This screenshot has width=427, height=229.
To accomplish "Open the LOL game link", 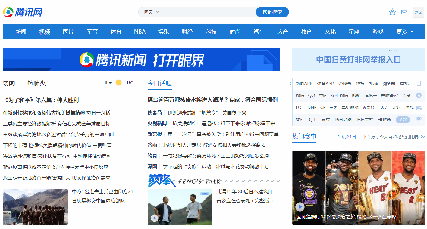I will pyautogui.click(x=300, y=107).
